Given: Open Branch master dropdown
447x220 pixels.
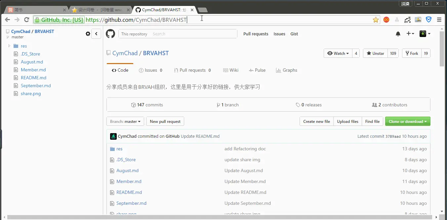Looking at the screenshot, I should coord(125,122).
